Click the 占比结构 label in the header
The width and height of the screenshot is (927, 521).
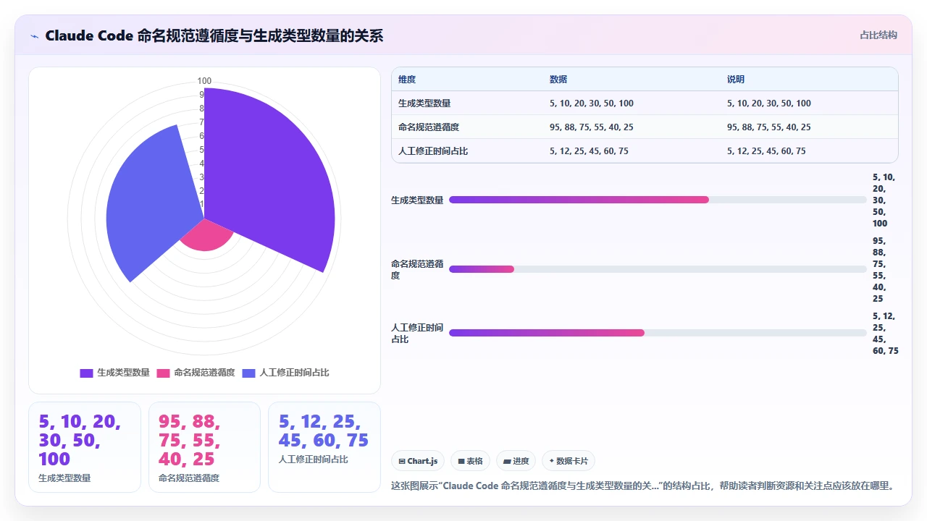coord(878,35)
